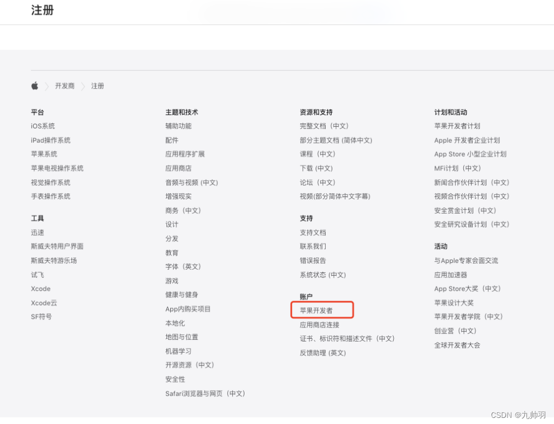554x424 pixels.
Task: Open the iOS系统 link
Action: tap(43, 126)
